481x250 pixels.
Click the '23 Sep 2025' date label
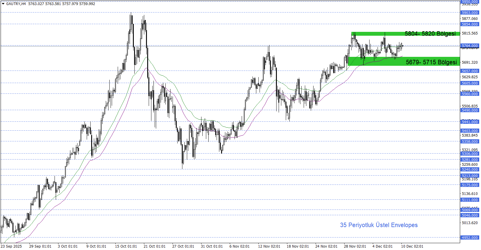pyautogui.click(x=11, y=246)
